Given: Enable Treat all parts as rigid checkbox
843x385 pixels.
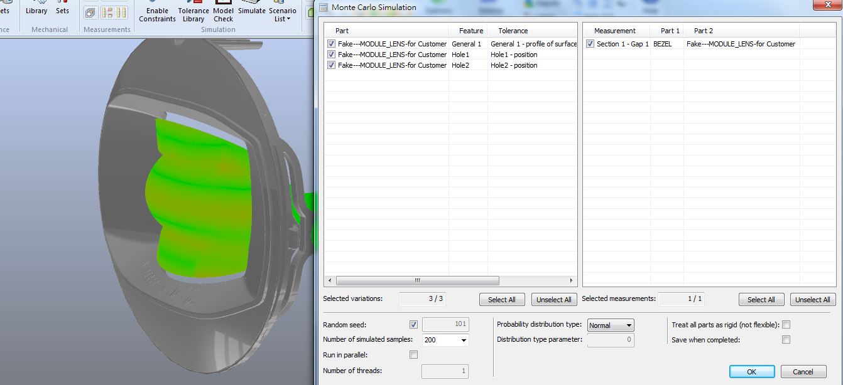Looking at the screenshot, I should [x=786, y=325].
